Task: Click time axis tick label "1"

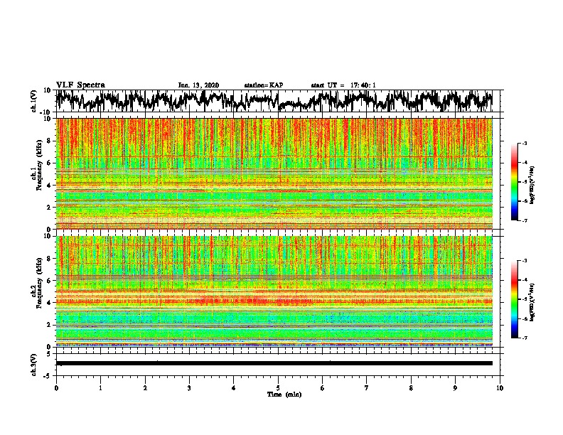Action: point(100,388)
